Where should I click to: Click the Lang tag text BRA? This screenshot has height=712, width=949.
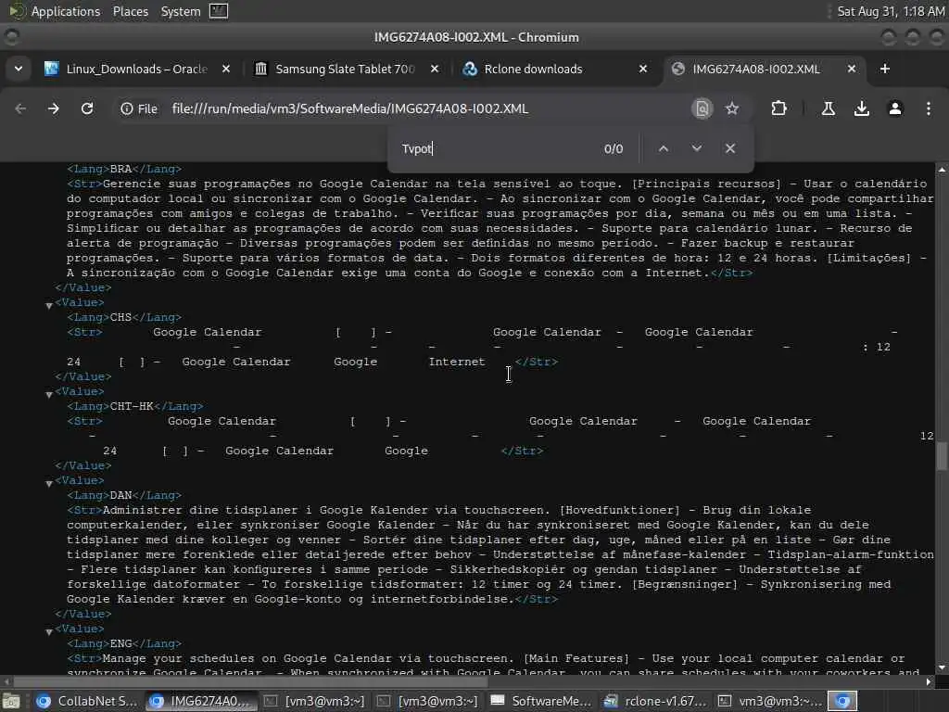tap(121, 169)
